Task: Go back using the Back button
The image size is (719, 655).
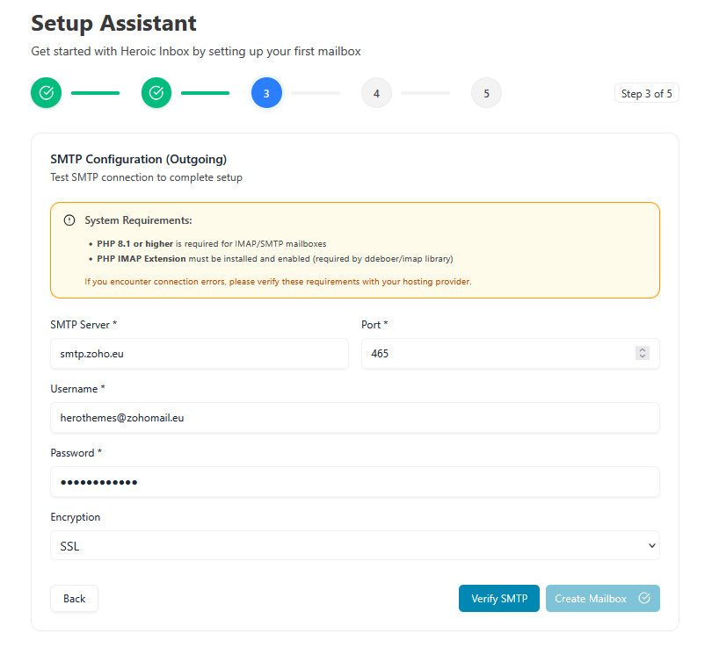Action: click(x=75, y=599)
